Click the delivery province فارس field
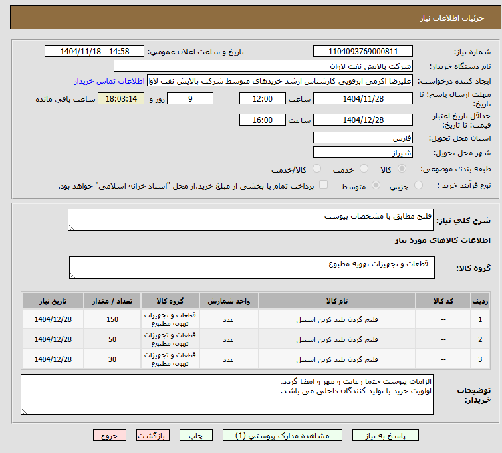 click(x=363, y=138)
